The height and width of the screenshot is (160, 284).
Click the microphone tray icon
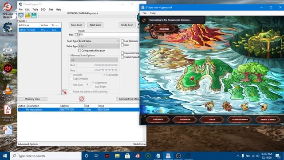click(x=243, y=156)
